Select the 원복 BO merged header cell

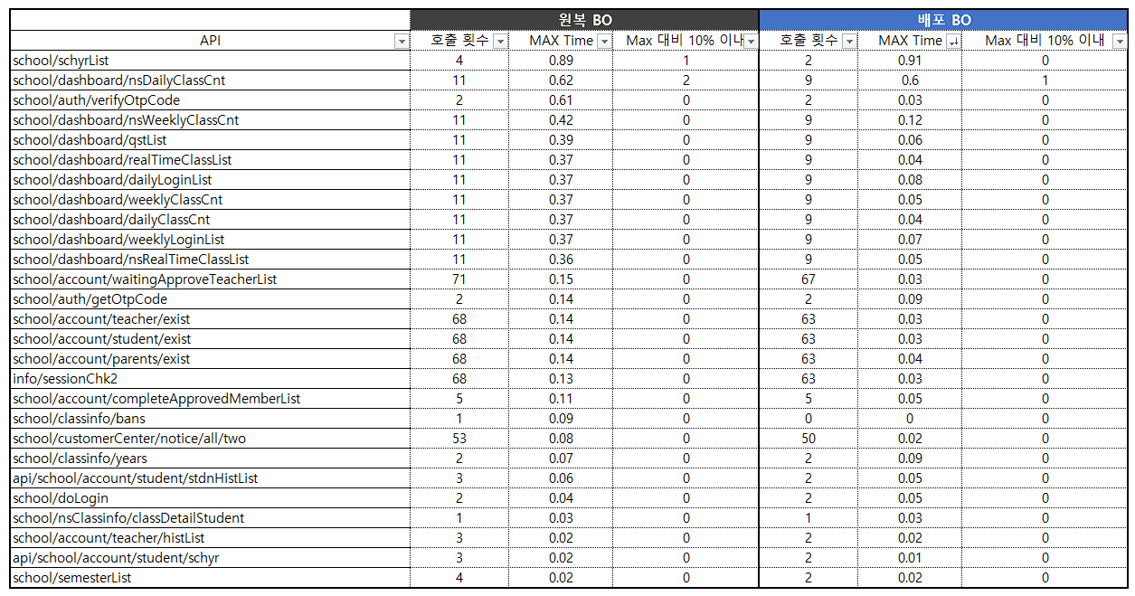click(584, 20)
